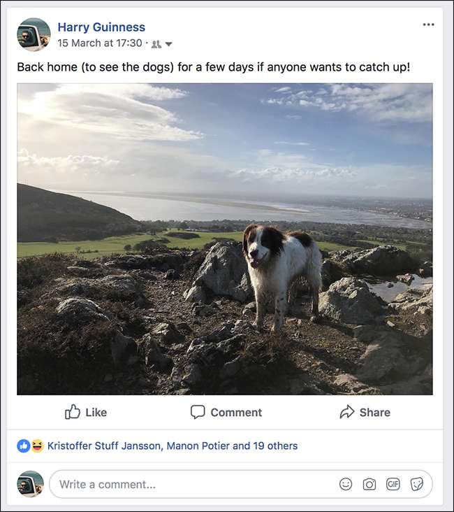Click the friends audience icon by the timestamp
The width and height of the screenshot is (454, 512).
tap(156, 44)
